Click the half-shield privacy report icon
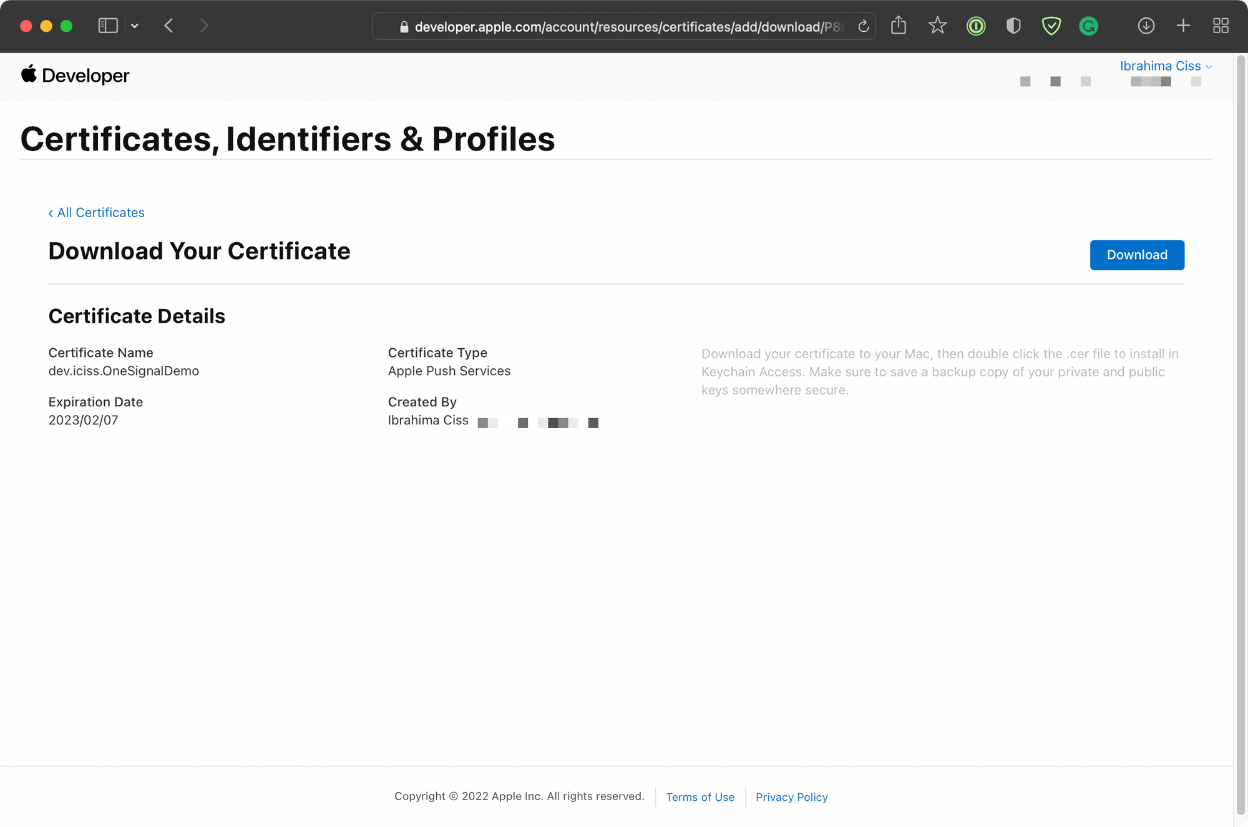The image size is (1248, 827). 1013,26
